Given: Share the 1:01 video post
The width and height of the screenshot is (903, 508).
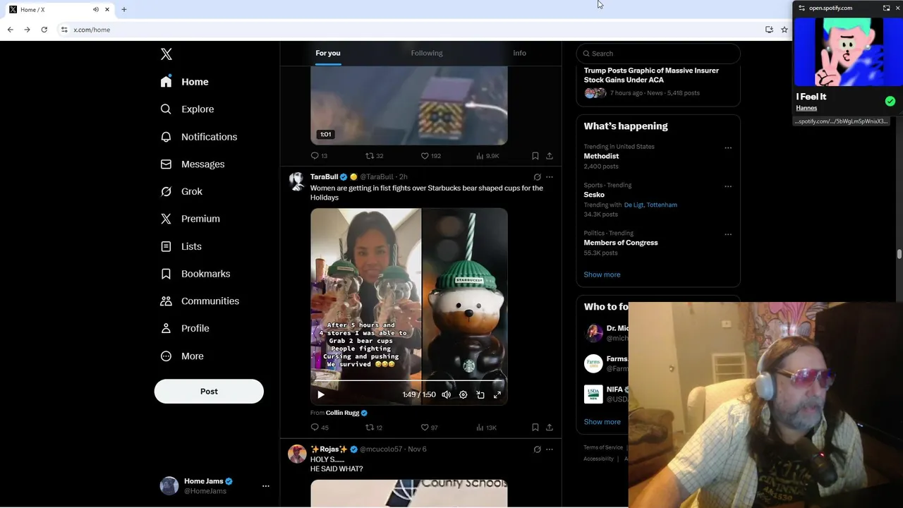Looking at the screenshot, I should point(550,156).
